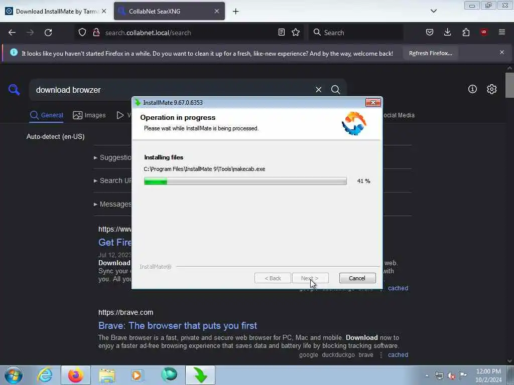Dismiss the Firefox refresh notification bar

point(502,52)
